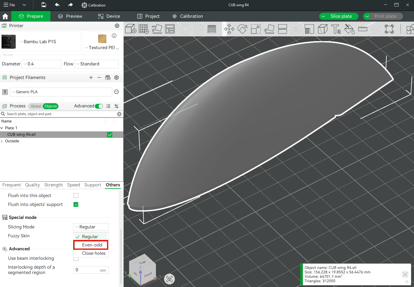Clear the object search field
The height and width of the screenshot is (287, 414).
click(119, 114)
